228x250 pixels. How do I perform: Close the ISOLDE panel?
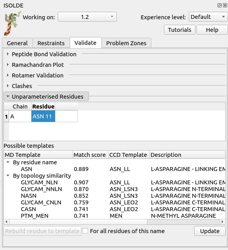[x=225, y=6]
